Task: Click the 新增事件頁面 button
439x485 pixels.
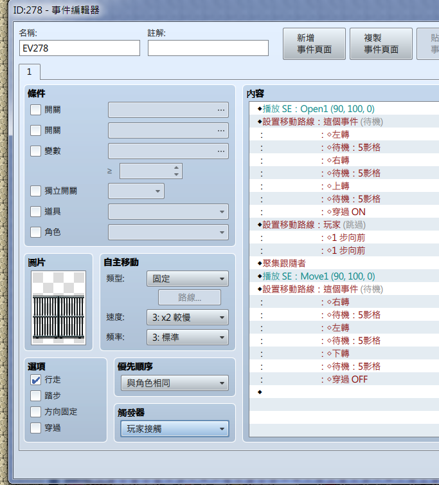Action: [x=314, y=44]
